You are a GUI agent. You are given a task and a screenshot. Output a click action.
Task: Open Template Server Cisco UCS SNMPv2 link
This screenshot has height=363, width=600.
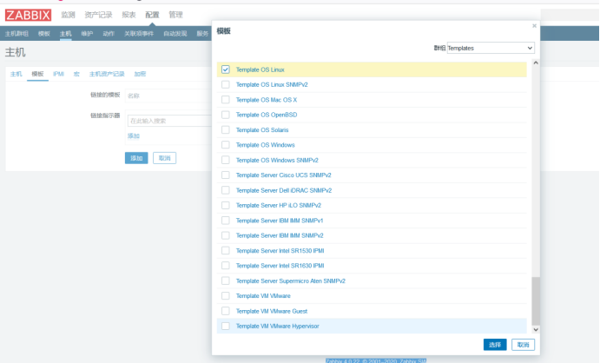pos(284,175)
